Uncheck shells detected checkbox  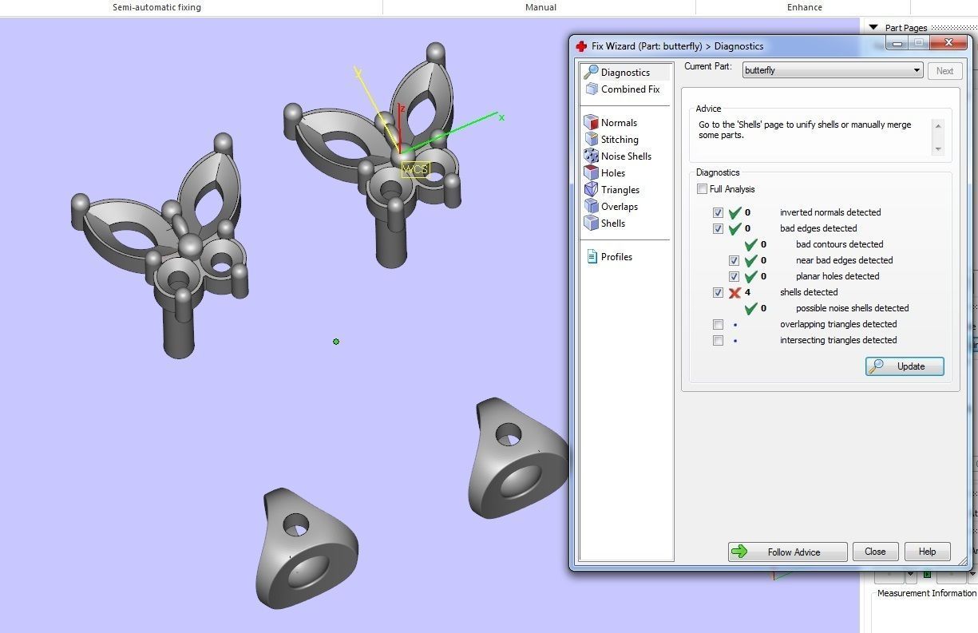[x=718, y=292]
